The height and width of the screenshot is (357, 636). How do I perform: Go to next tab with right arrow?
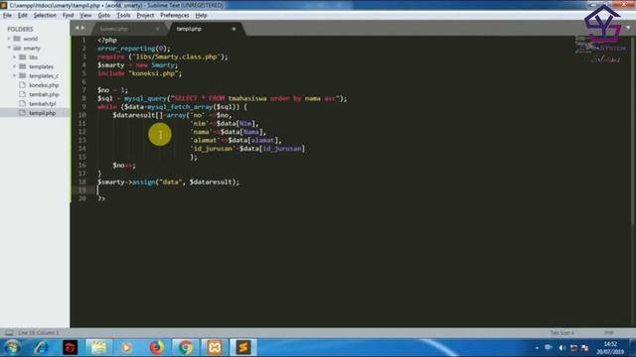[82, 28]
